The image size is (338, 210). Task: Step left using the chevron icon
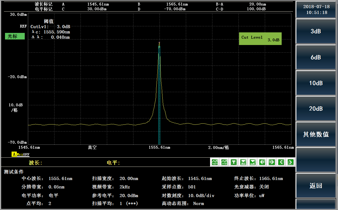click(281, 162)
